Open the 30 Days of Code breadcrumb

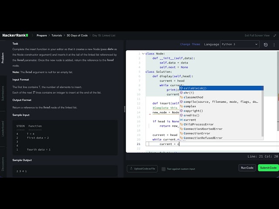pos(77,36)
